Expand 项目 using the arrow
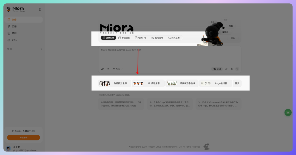Screen dimensions: 296x155 (42, 49)
